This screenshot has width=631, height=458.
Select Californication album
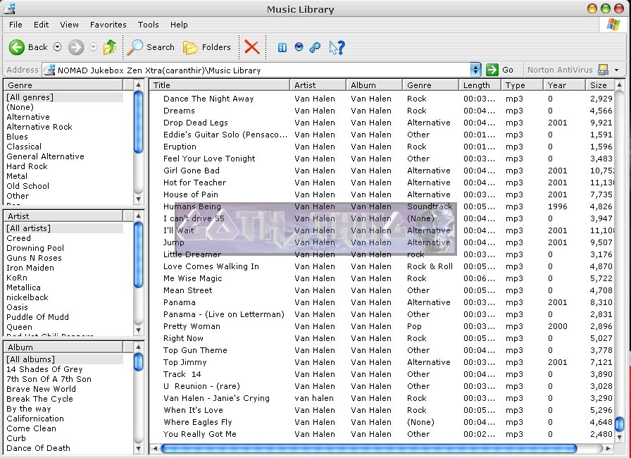[35, 418]
